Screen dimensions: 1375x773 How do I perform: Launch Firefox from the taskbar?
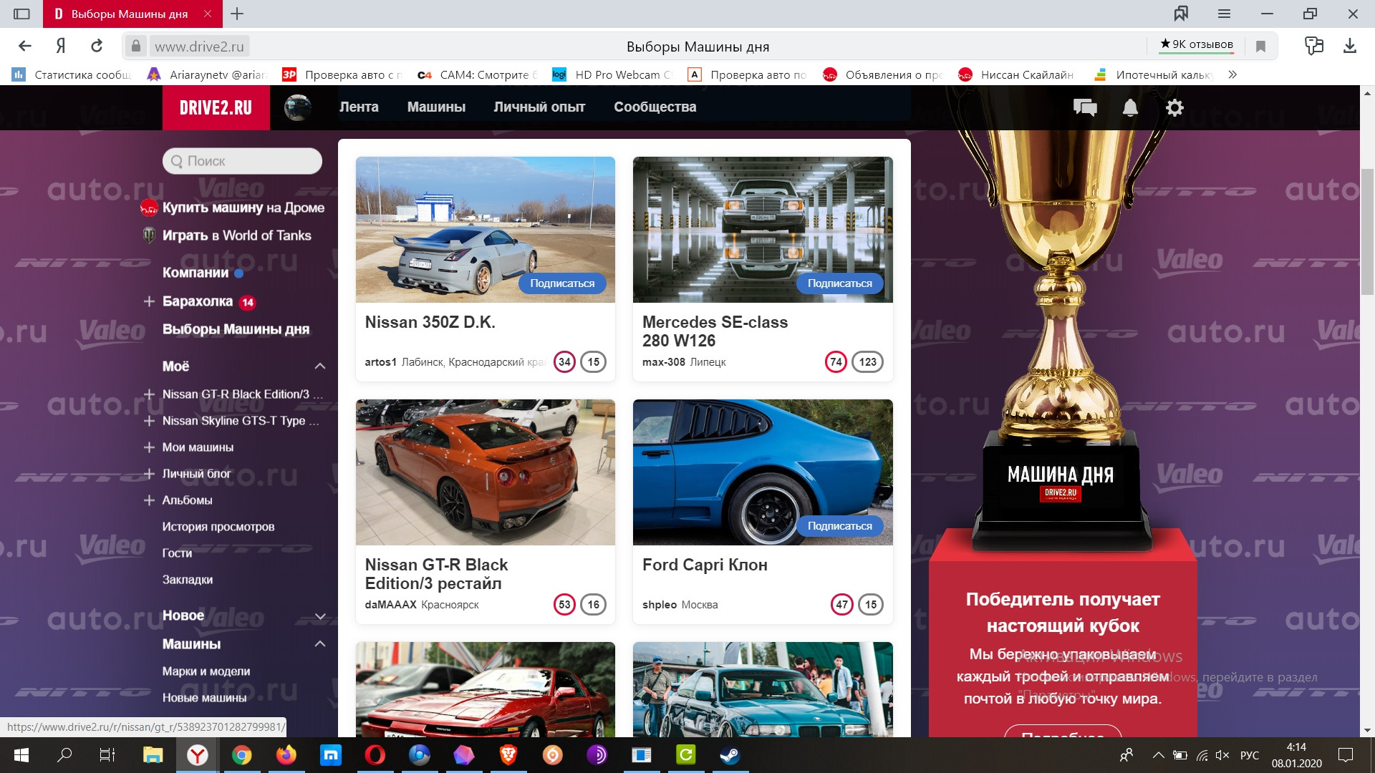click(286, 755)
